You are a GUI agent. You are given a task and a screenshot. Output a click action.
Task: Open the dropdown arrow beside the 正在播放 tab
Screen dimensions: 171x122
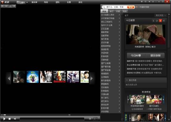point(27,3)
